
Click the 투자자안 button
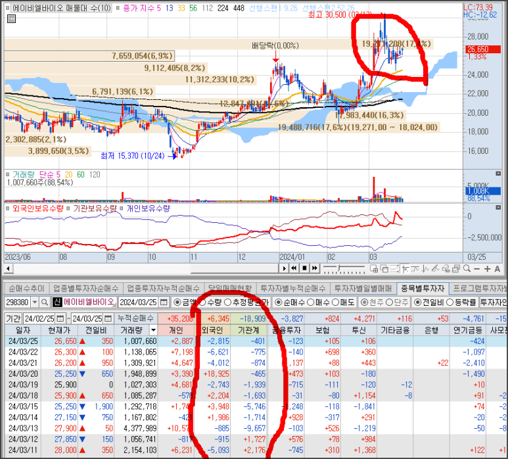494,302
